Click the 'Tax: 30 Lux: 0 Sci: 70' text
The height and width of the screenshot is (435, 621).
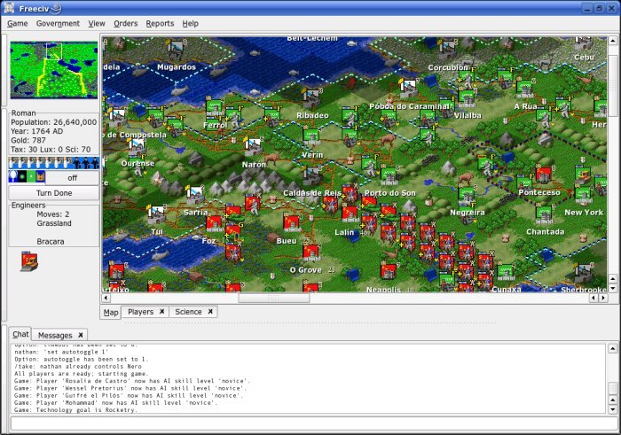tap(51, 150)
